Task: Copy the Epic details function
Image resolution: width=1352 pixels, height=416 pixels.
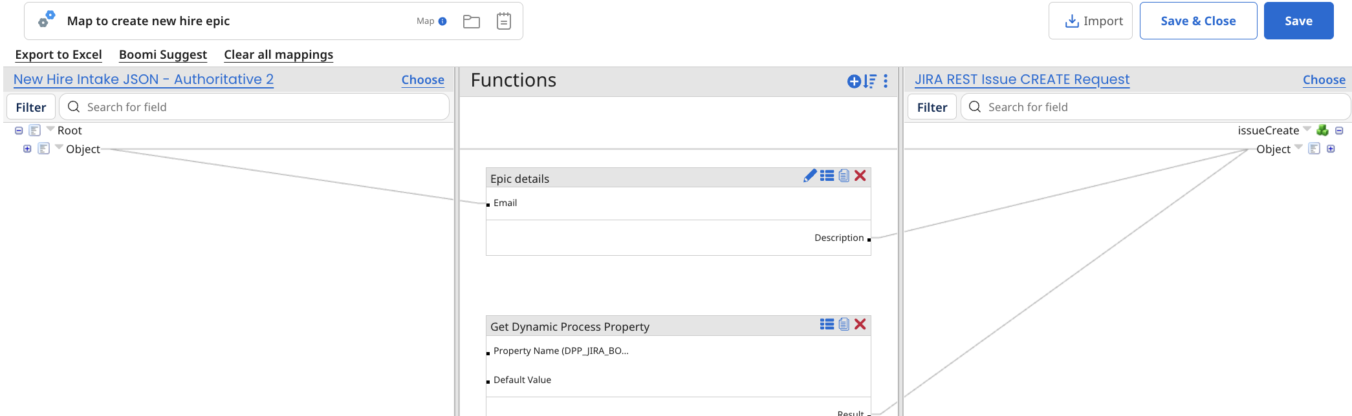Action: tap(844, 176)
